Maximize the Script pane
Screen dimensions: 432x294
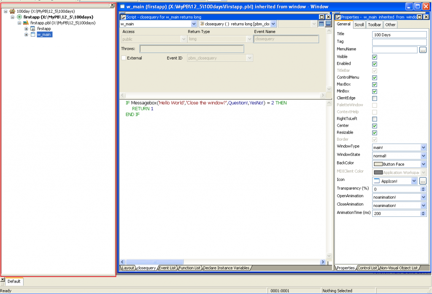click(321, 17)
